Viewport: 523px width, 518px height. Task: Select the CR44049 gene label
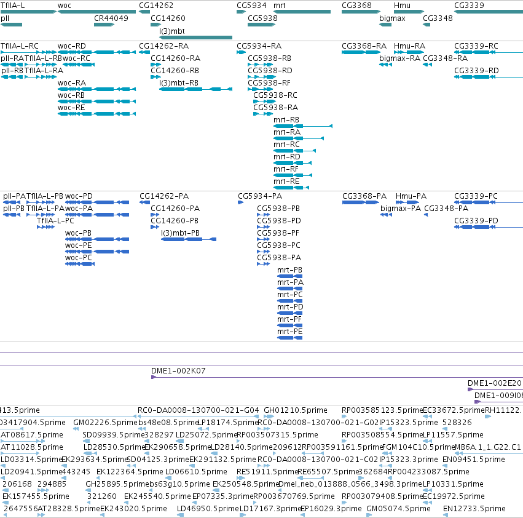(x=111, y=18)
